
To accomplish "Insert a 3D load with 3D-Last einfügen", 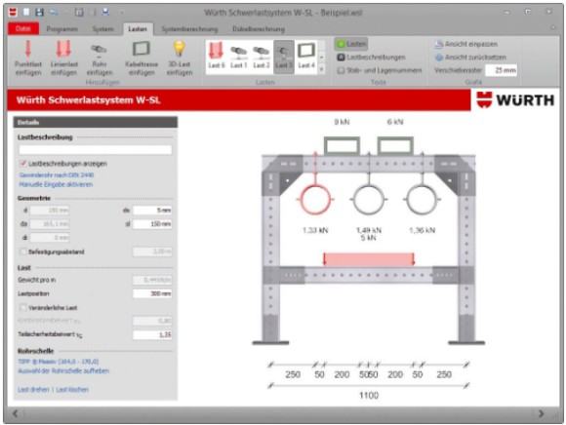I will pyautogui.click(x=180, y=58).
